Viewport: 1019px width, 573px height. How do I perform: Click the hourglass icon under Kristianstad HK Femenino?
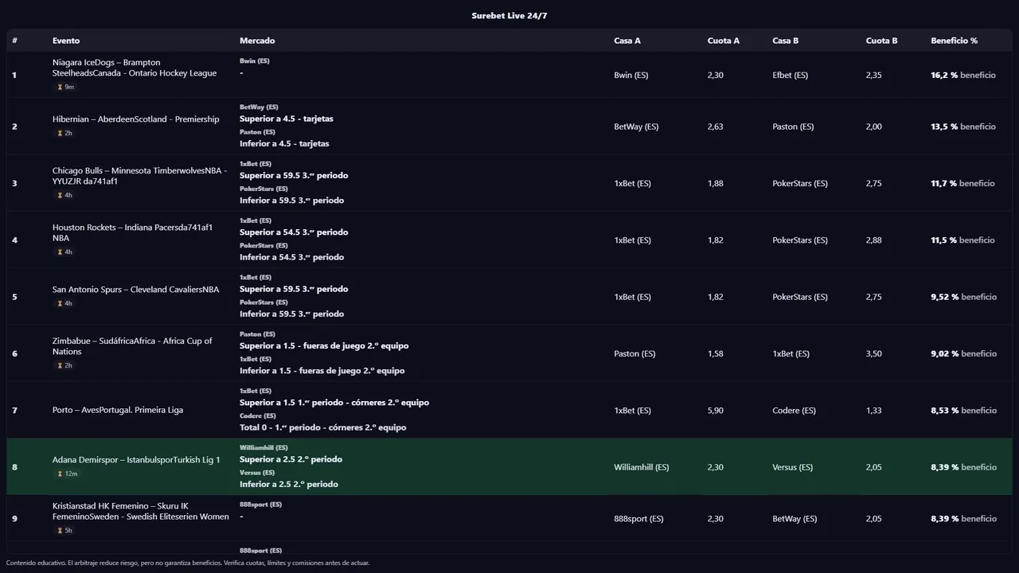click(x=60, y=531)
